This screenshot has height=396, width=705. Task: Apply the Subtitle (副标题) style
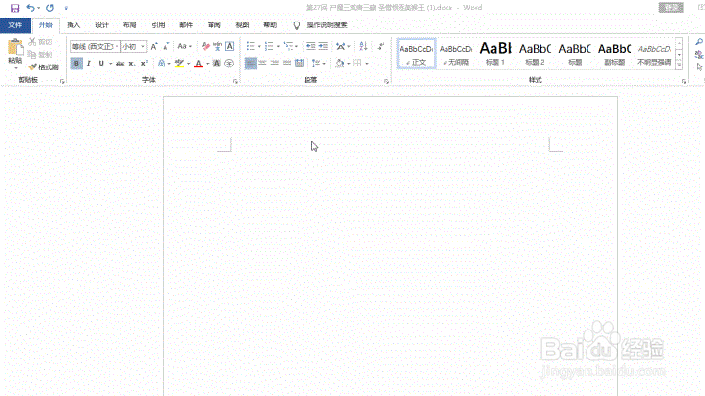click(614, 54)
